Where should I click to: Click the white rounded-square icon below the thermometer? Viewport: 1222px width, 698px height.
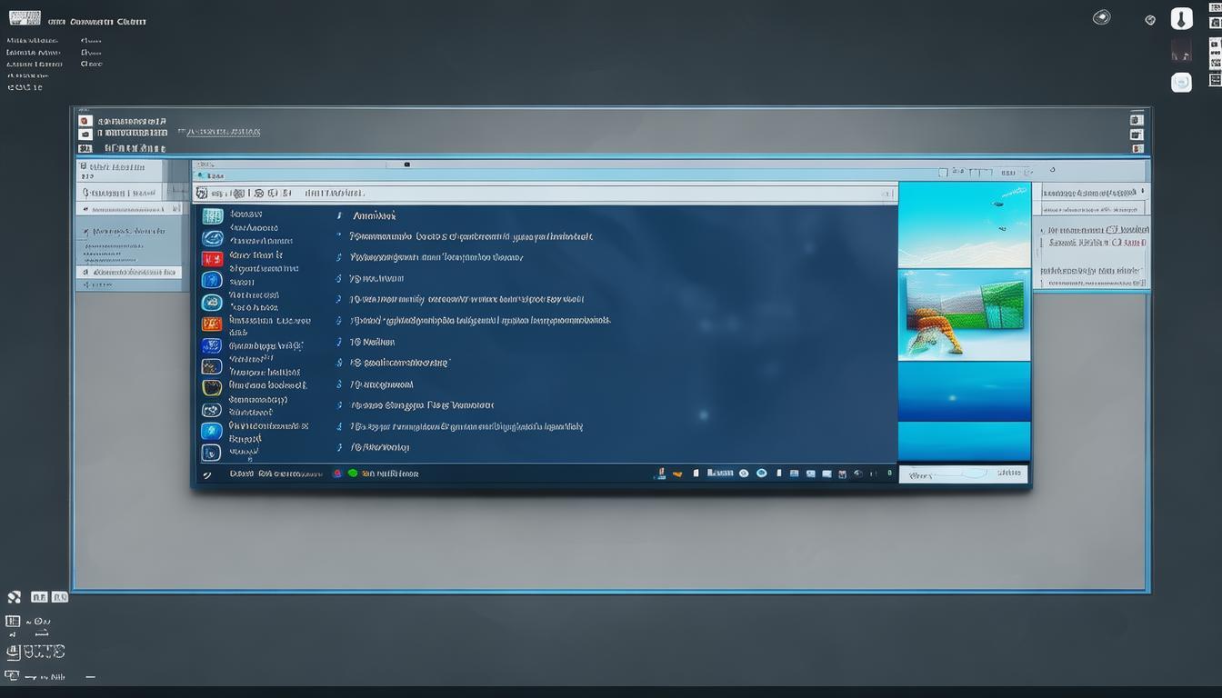pos(1181,83)
